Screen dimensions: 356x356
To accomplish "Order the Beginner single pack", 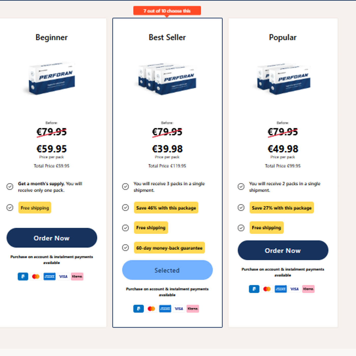I will click(x=52, y=238).
